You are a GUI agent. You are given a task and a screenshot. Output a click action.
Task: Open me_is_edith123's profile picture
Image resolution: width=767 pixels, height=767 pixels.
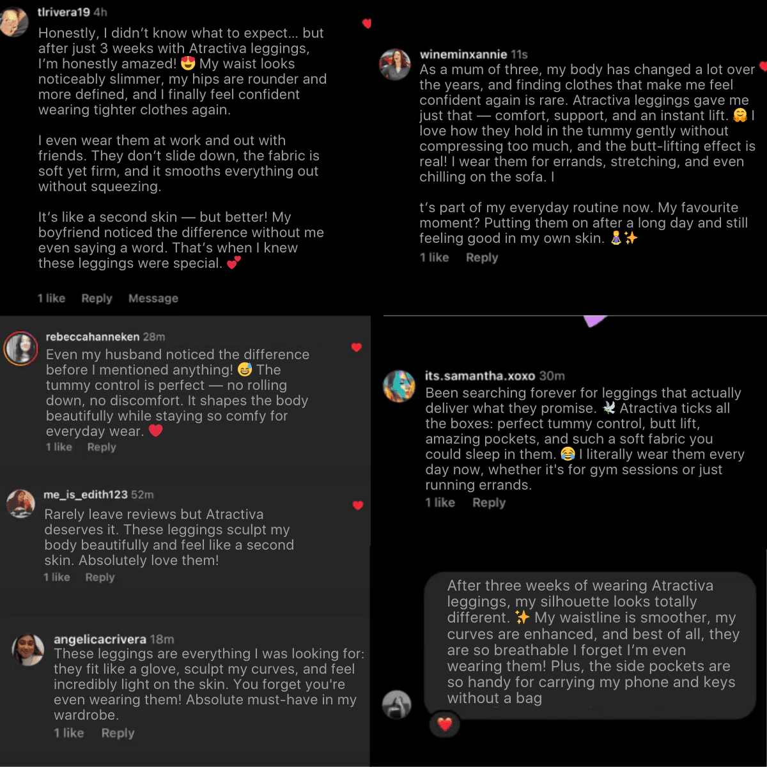pos(20,503)
